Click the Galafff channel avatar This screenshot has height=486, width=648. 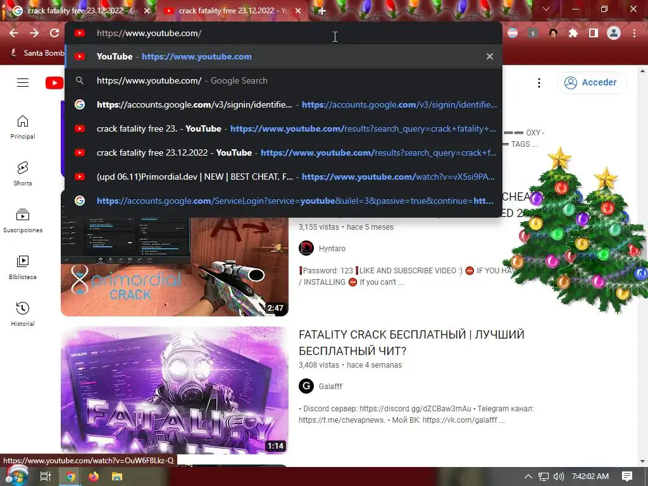tap(306, 387)
